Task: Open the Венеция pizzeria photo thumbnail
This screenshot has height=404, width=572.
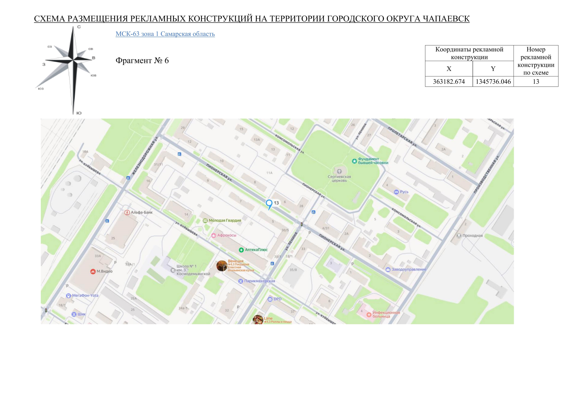Action: (x=221, y=266)
